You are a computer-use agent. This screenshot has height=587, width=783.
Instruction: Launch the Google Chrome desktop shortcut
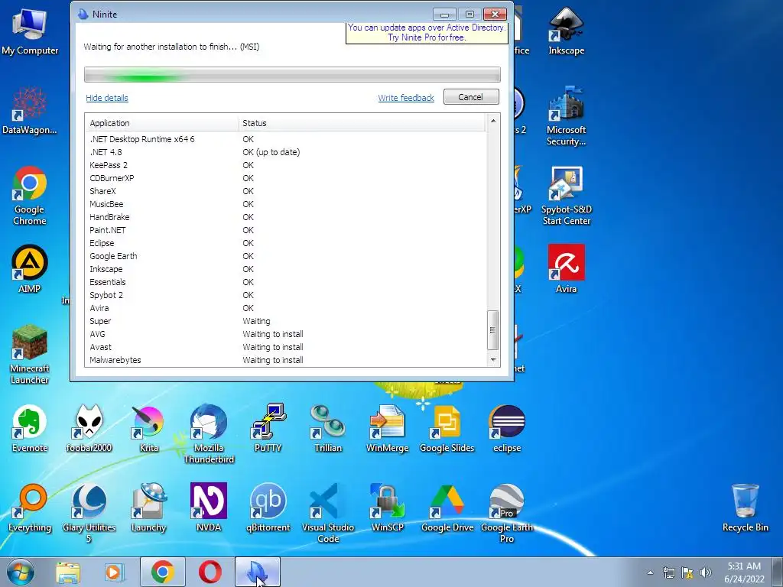[x=30, y=195]
